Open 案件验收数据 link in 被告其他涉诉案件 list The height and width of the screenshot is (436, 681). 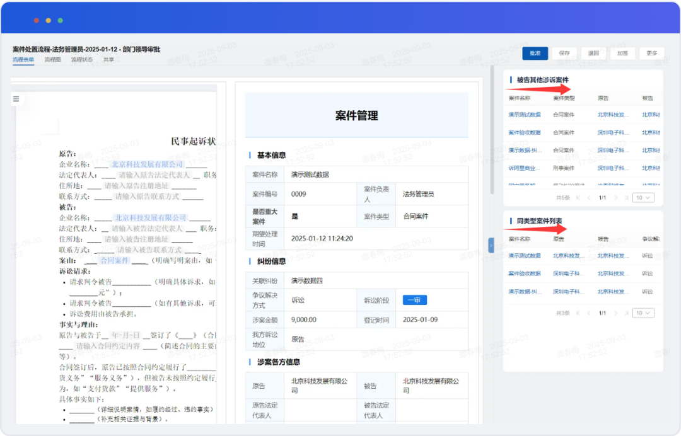point(525,133)
